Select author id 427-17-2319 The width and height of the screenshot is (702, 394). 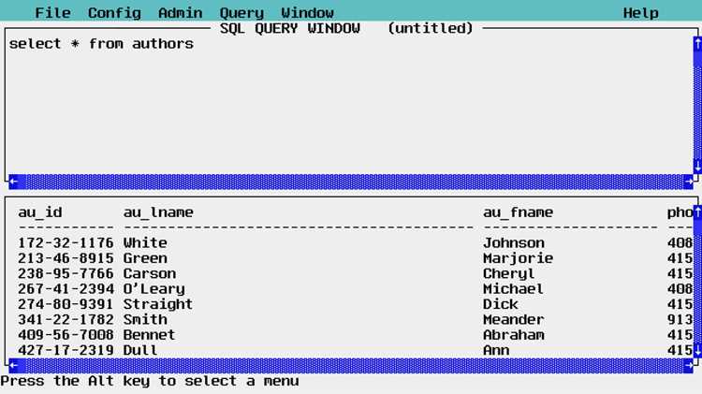(66, 350)
